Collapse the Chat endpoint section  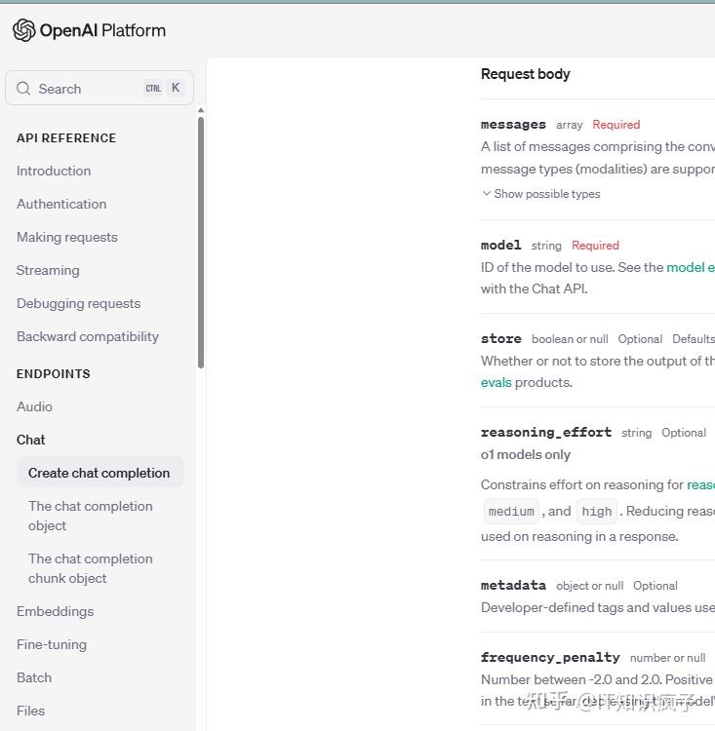point(31,440)
